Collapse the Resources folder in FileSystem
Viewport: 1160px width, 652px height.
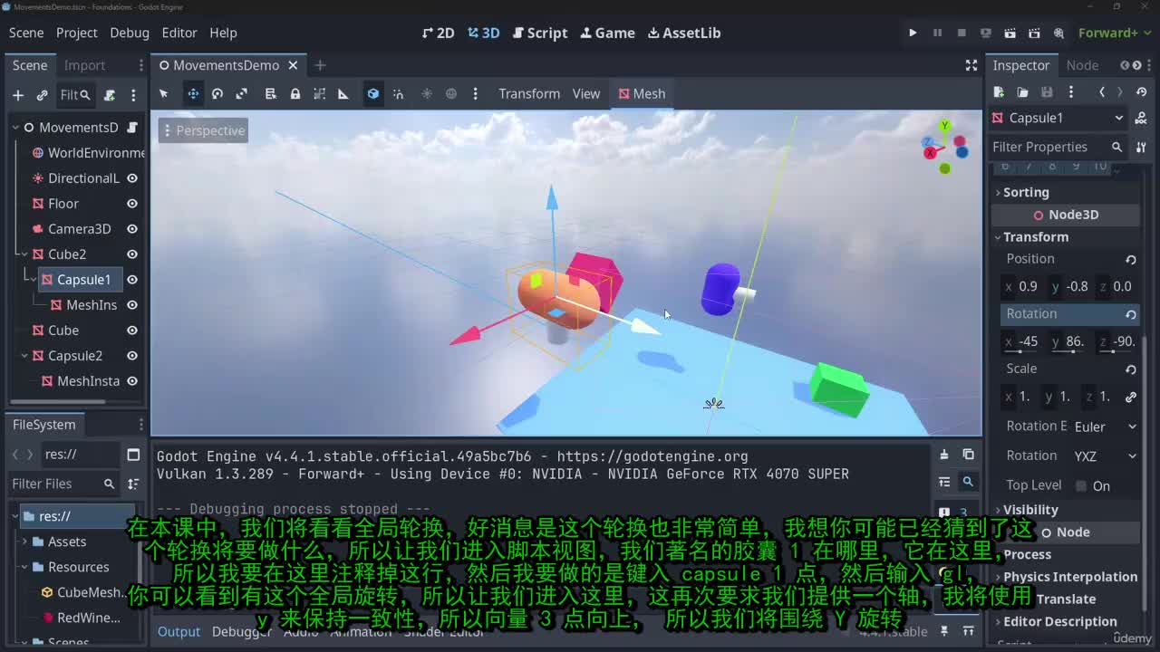pyautogui.click(x=24, y=567)
